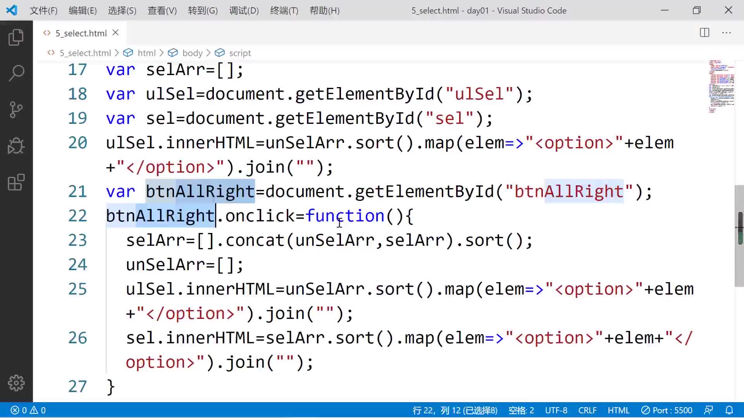Click line number 27 in gutter
The width and height of the screenshot is (744, 418).
77,387
